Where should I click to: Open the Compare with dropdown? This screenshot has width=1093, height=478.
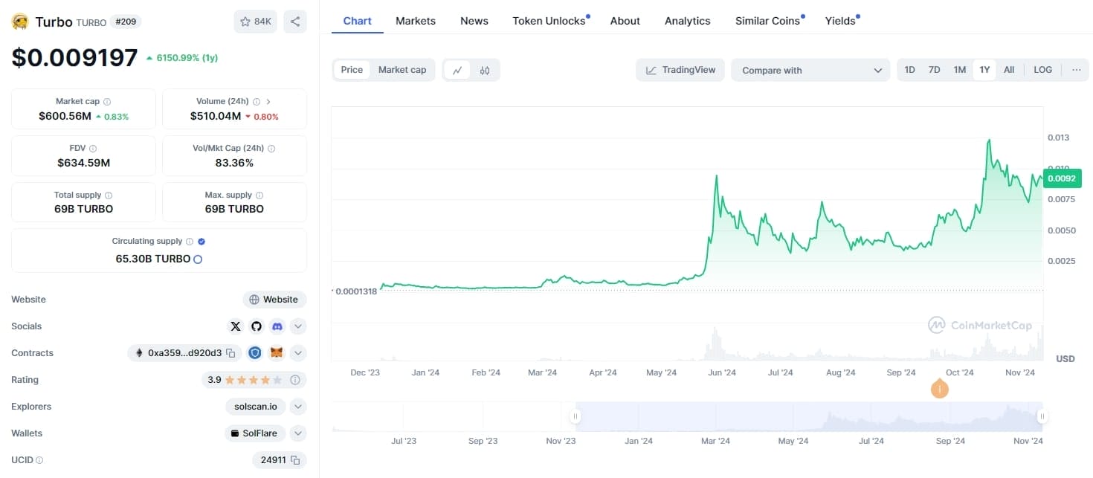coord(810,71)
